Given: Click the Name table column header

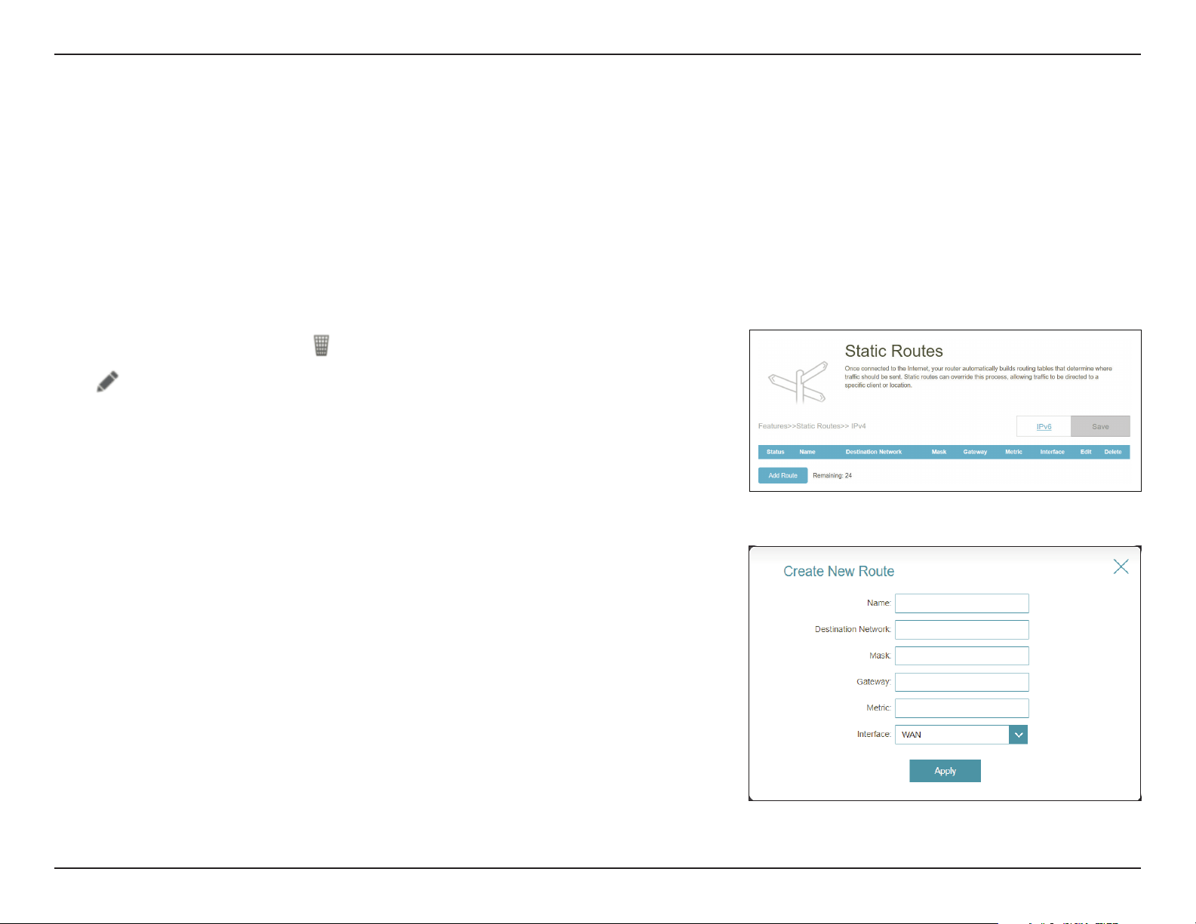Looking at the screenshot, I should pos(807,452).
